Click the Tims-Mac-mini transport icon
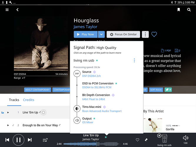 pos(77,109)
